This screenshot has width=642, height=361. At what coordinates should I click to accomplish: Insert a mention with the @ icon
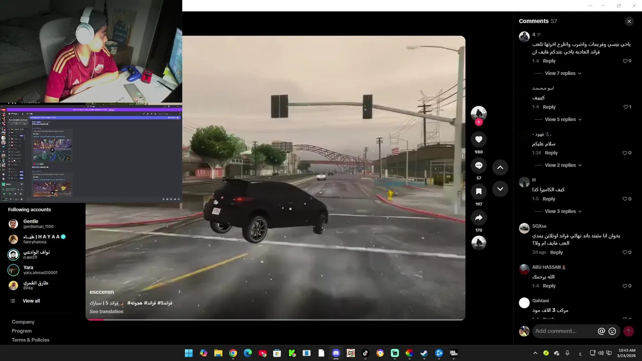(601, 331)
